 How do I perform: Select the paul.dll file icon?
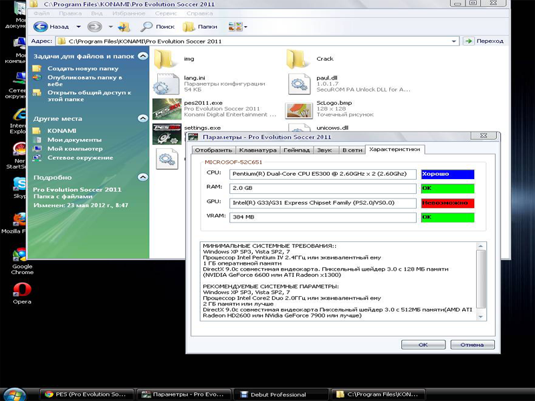pyautogui.click(x=299, y=84)
